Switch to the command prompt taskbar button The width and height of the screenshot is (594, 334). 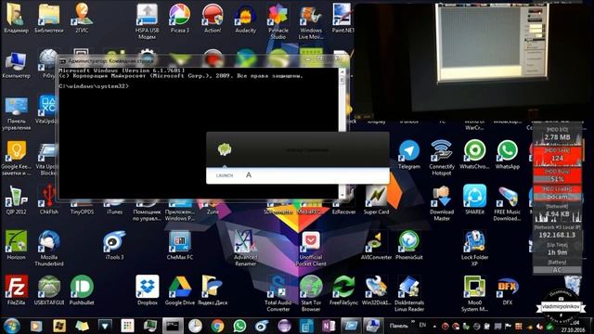click(x=173, y=326)
